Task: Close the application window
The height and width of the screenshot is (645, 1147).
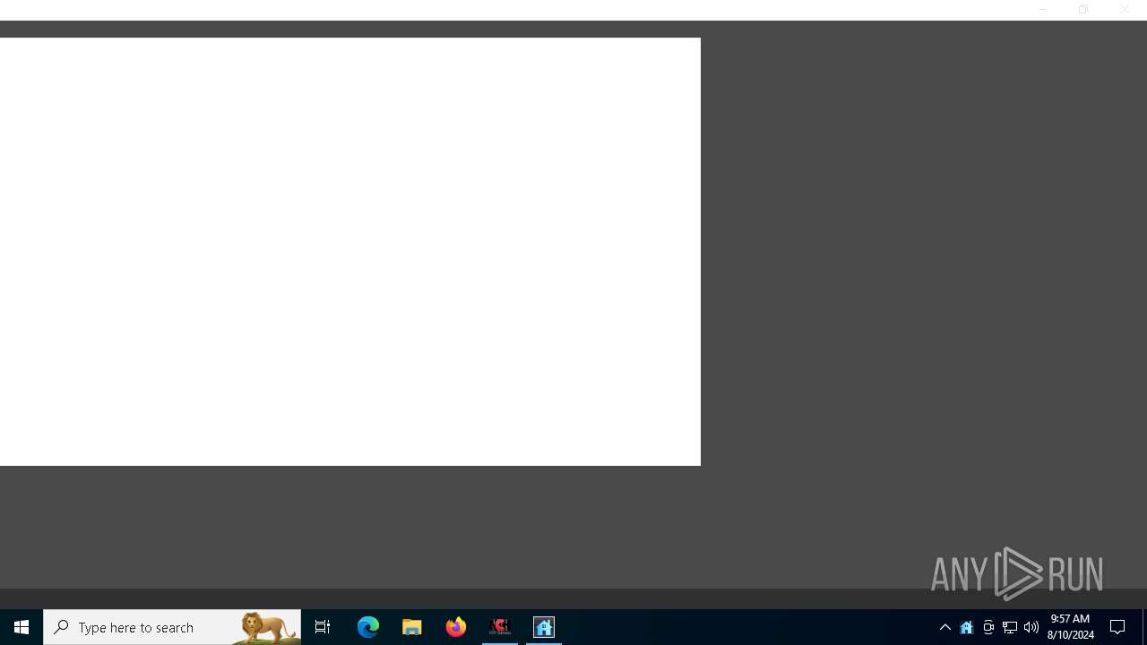Action: coord(1125,9)
